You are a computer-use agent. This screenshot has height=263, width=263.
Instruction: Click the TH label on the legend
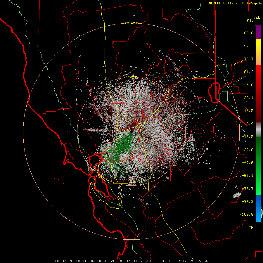coord(251,228)
